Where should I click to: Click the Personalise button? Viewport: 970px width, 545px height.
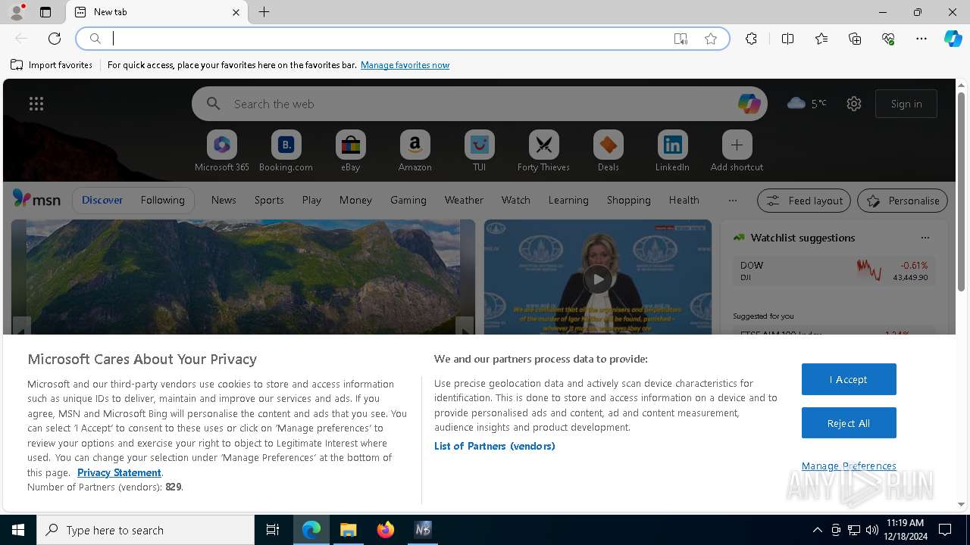903,201
